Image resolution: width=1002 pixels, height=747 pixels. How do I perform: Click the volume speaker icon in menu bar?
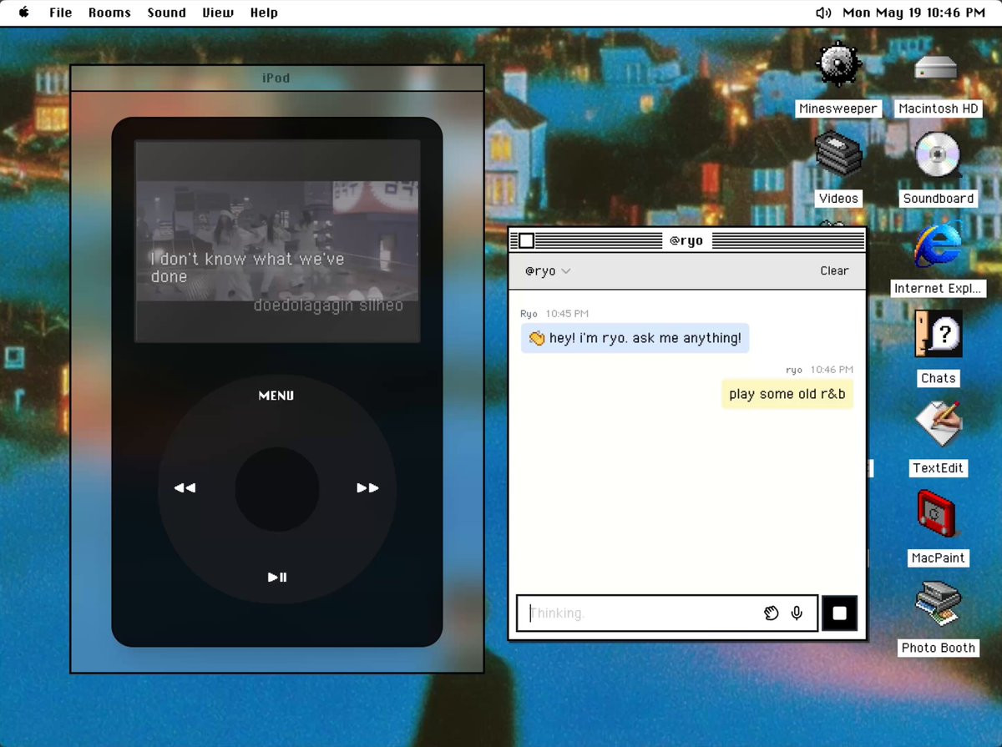click(x=822, y=13)
